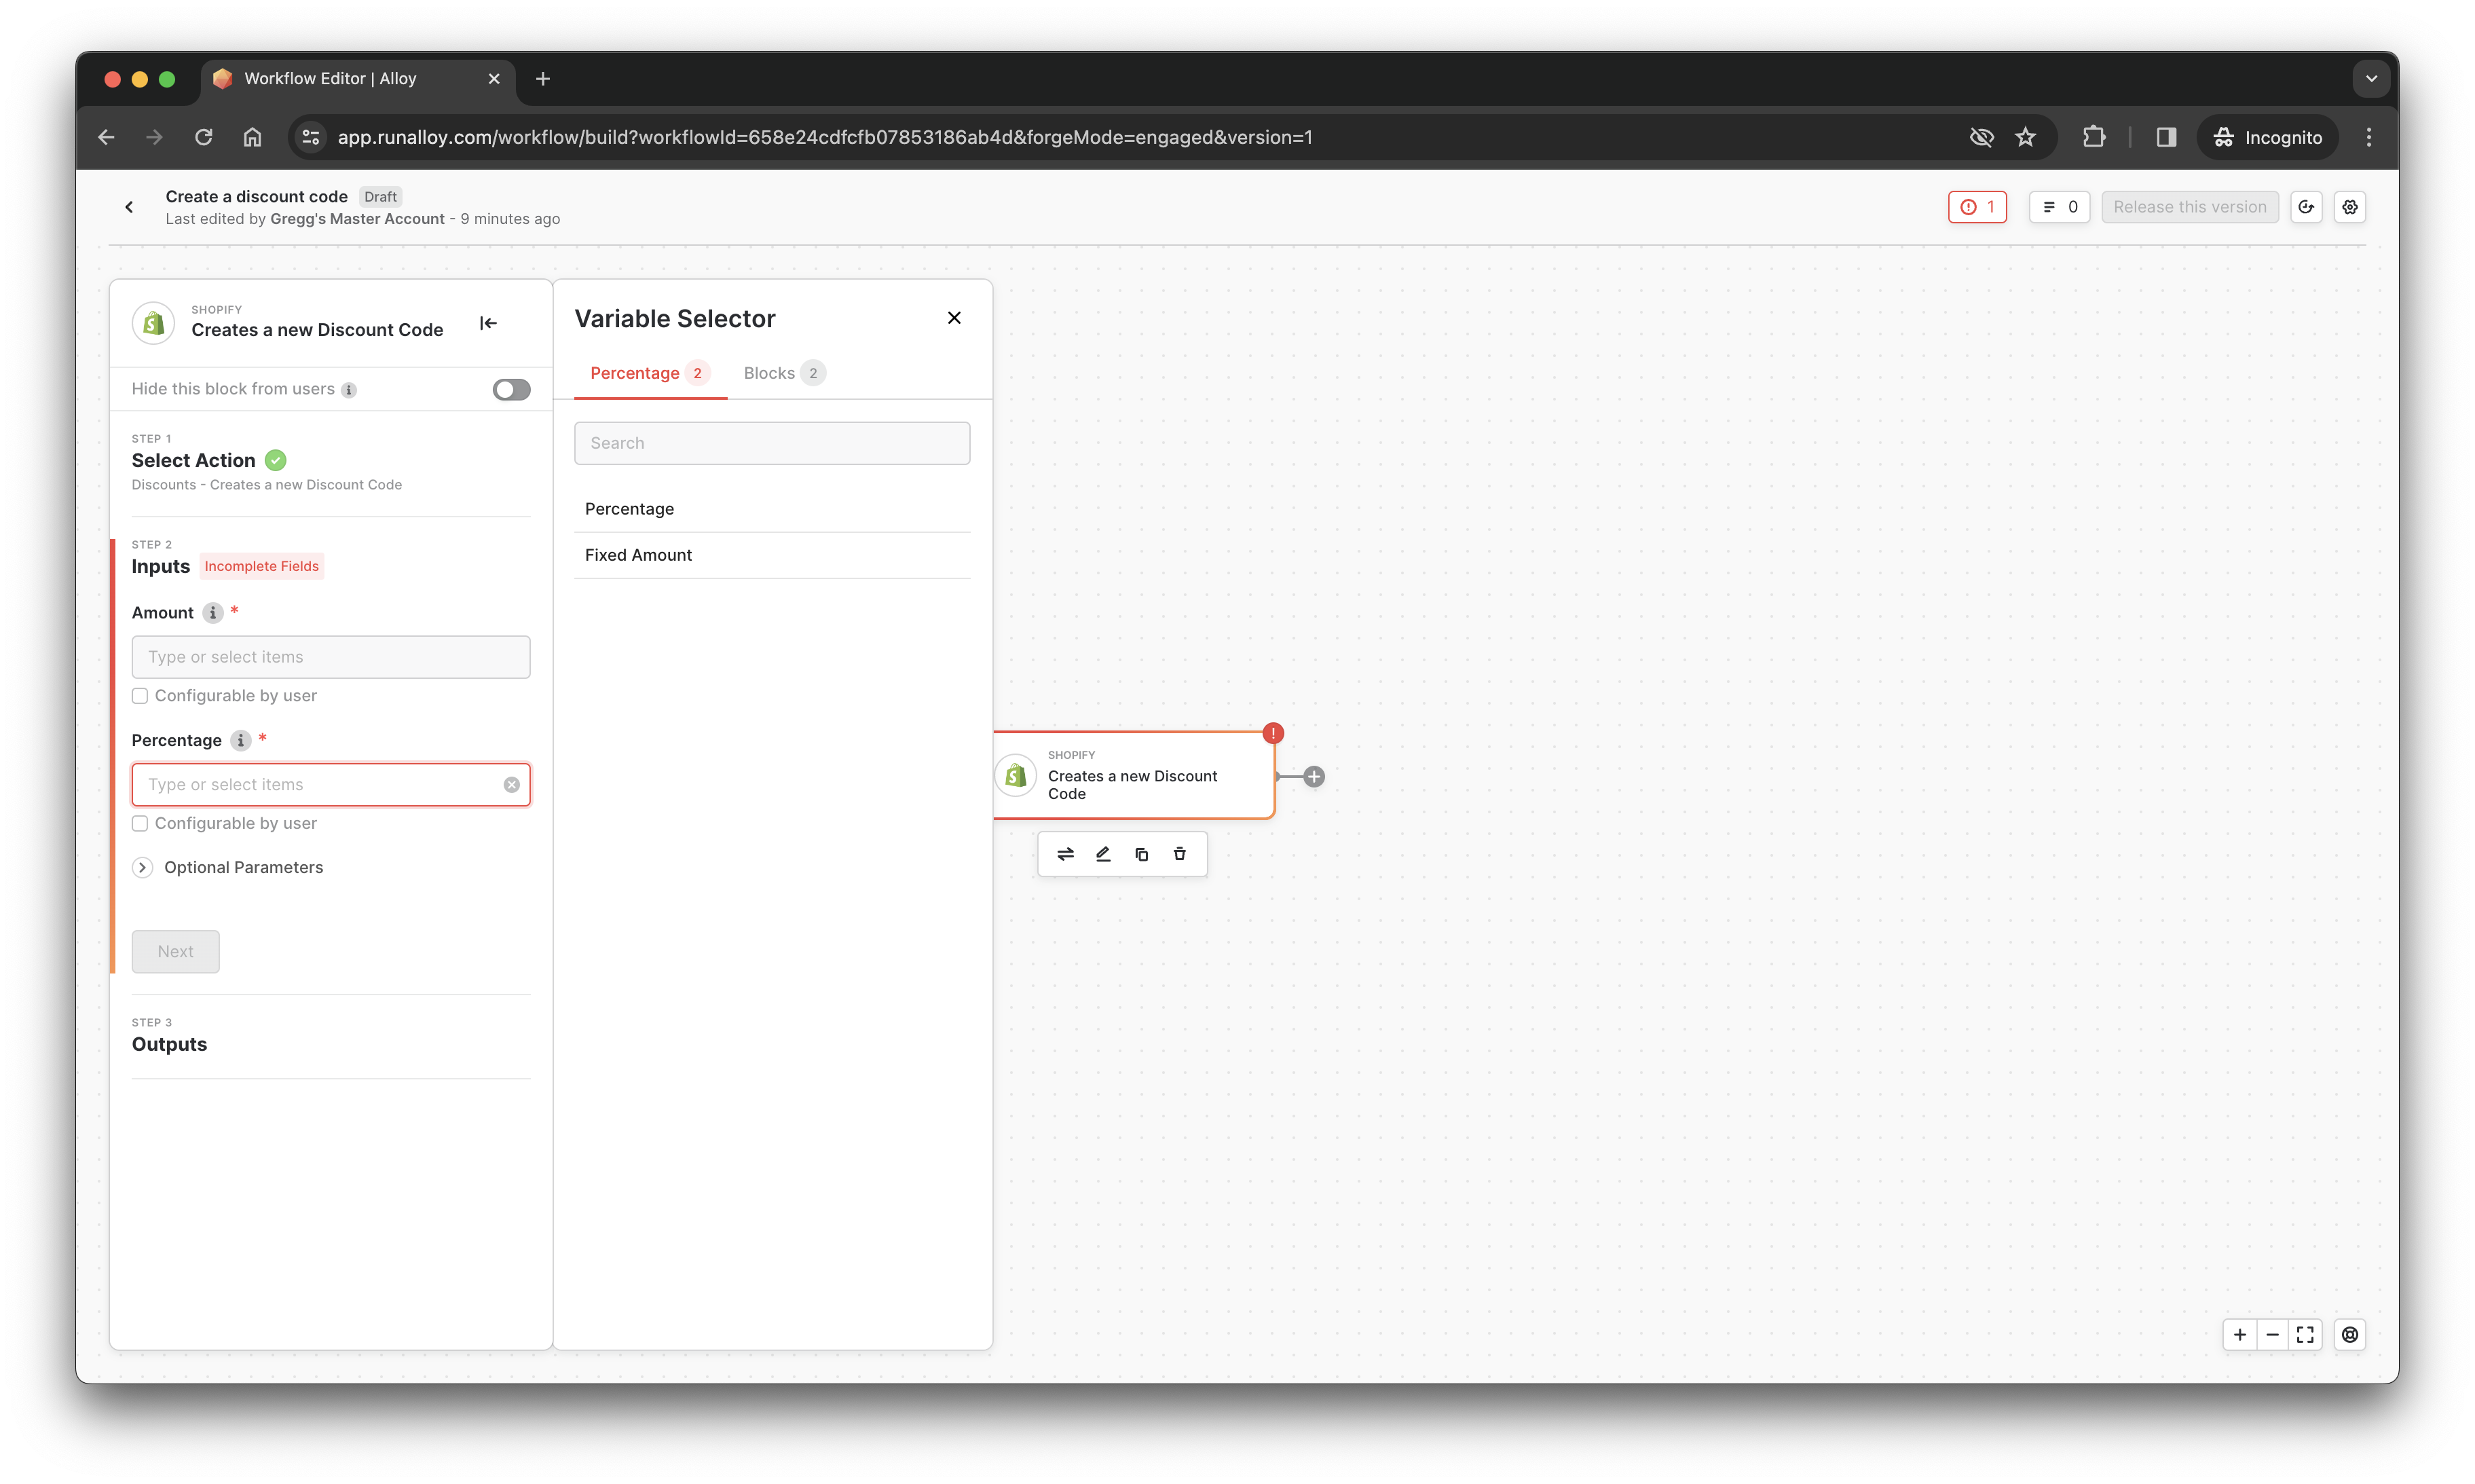Check Configurable by user under Amount
Screen dimensions: 2475x1484
point(140,696)
